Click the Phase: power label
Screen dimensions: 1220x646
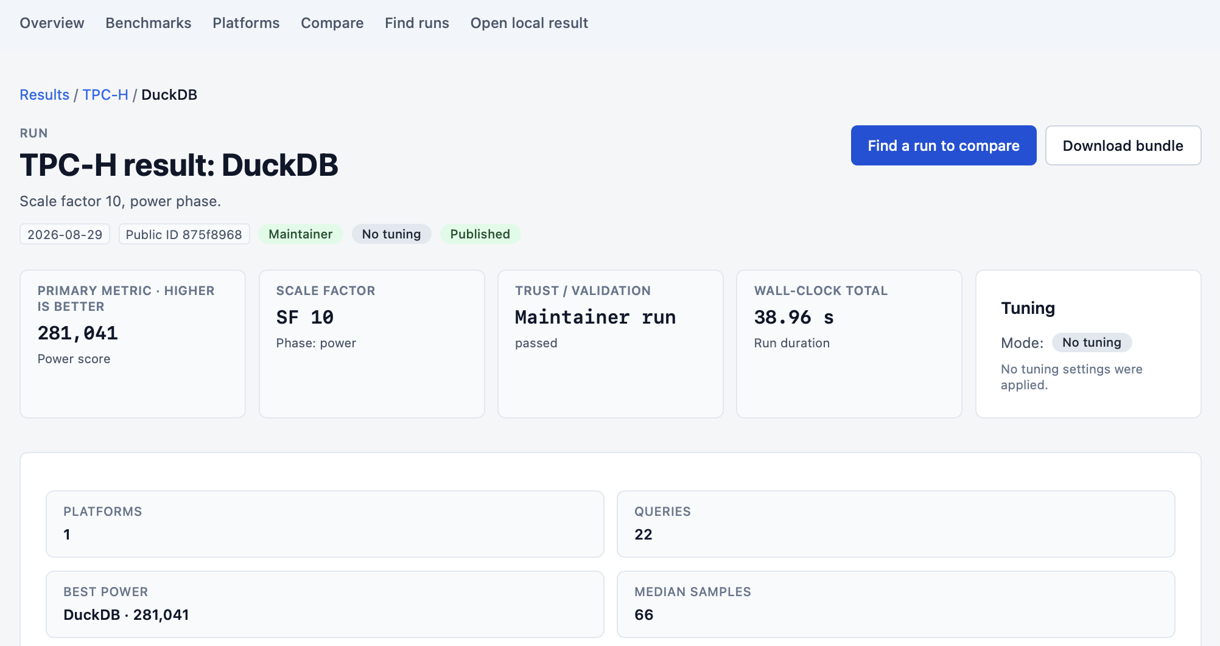tap(316, 343)
